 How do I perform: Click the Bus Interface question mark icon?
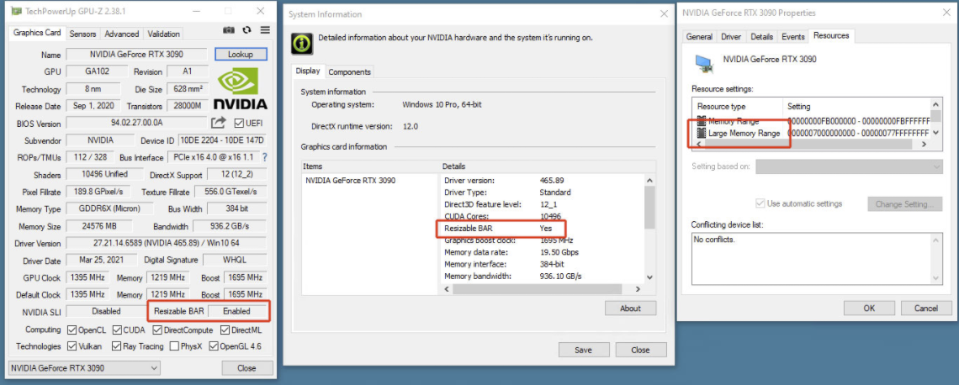[x=265, y=157]
